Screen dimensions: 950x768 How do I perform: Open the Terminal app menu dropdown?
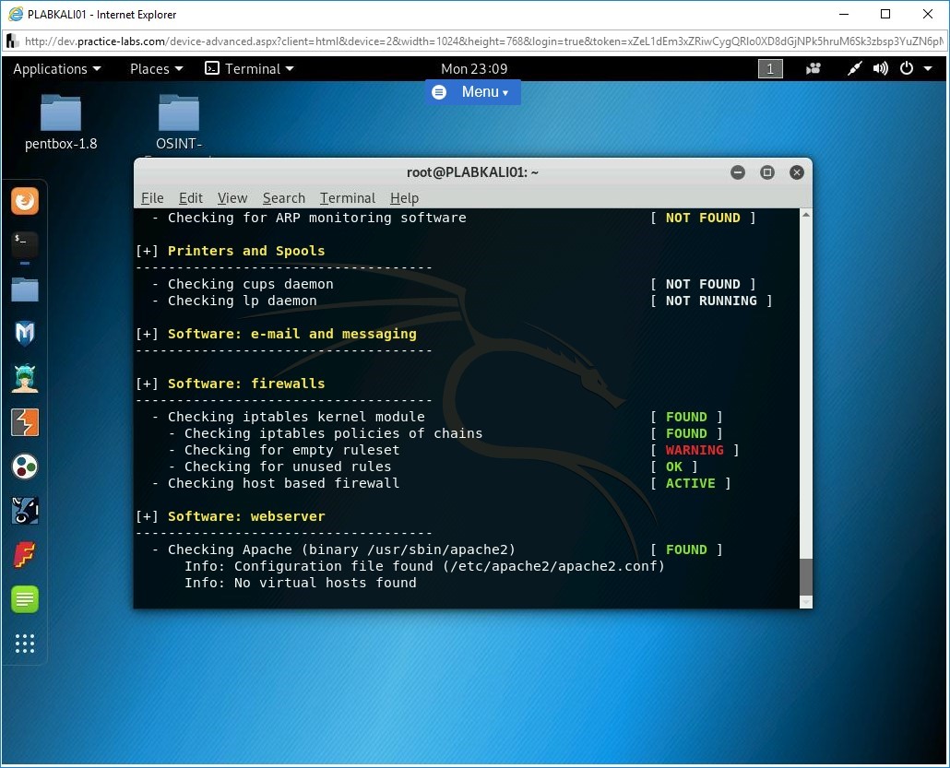pyautogui.click(x=249, y=69)
